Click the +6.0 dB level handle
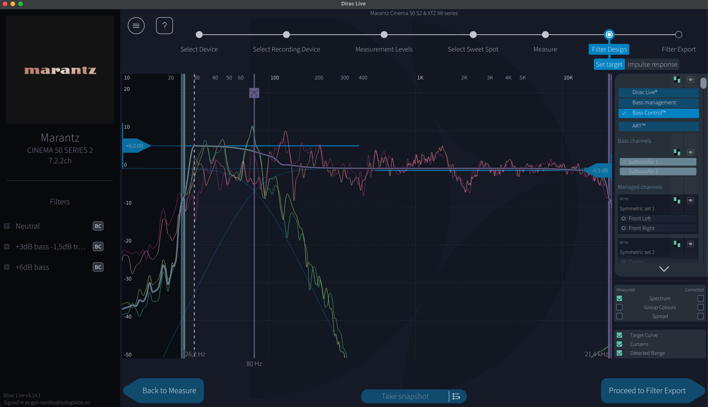708x407 pixels. click(137, 146)
